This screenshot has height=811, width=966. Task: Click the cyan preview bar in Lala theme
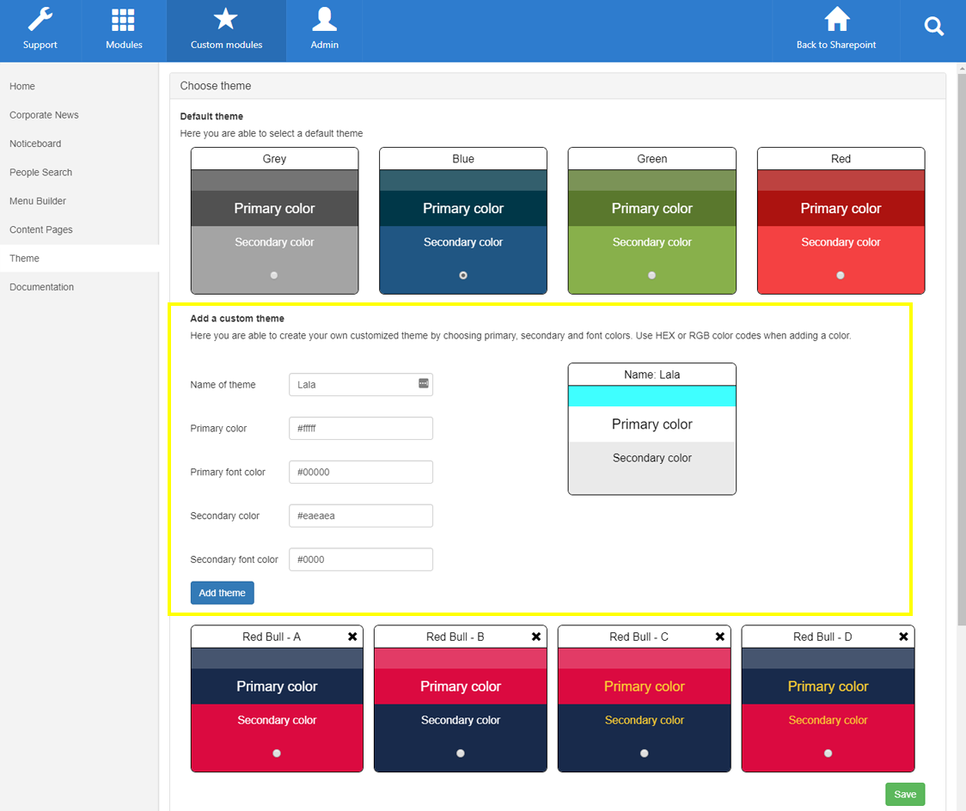click(651, 396)
